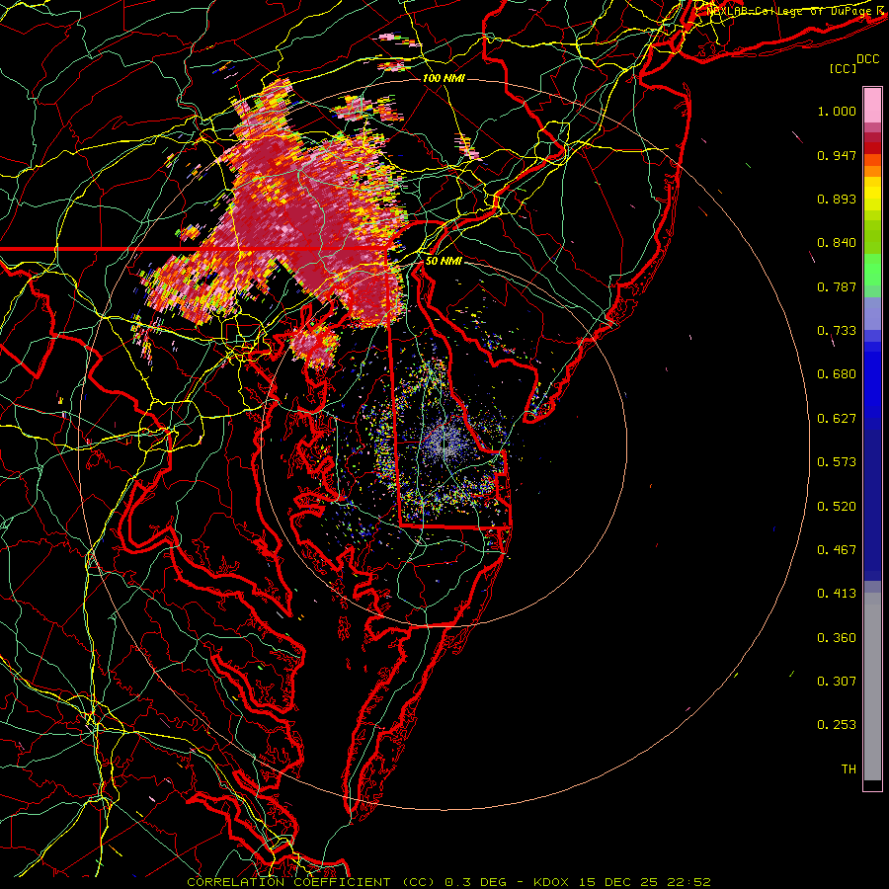
Task: Click the DCC label above the color bar
Action: 868,59
